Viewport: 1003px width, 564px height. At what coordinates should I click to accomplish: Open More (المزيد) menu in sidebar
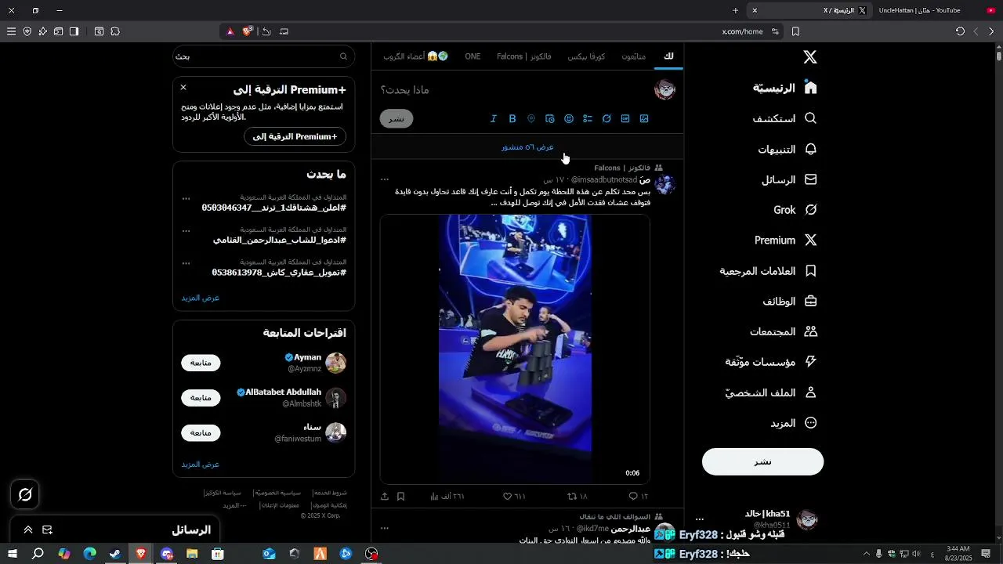[x=794, y=423]
